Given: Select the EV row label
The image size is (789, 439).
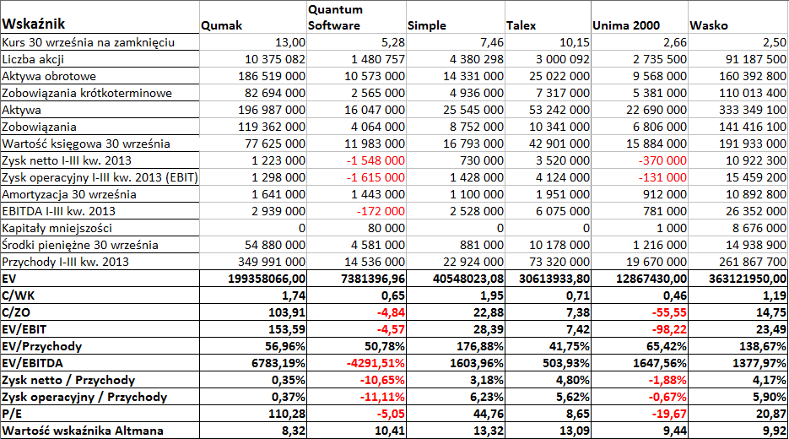Looking at the screenshot, I should (x=8, y=279).
